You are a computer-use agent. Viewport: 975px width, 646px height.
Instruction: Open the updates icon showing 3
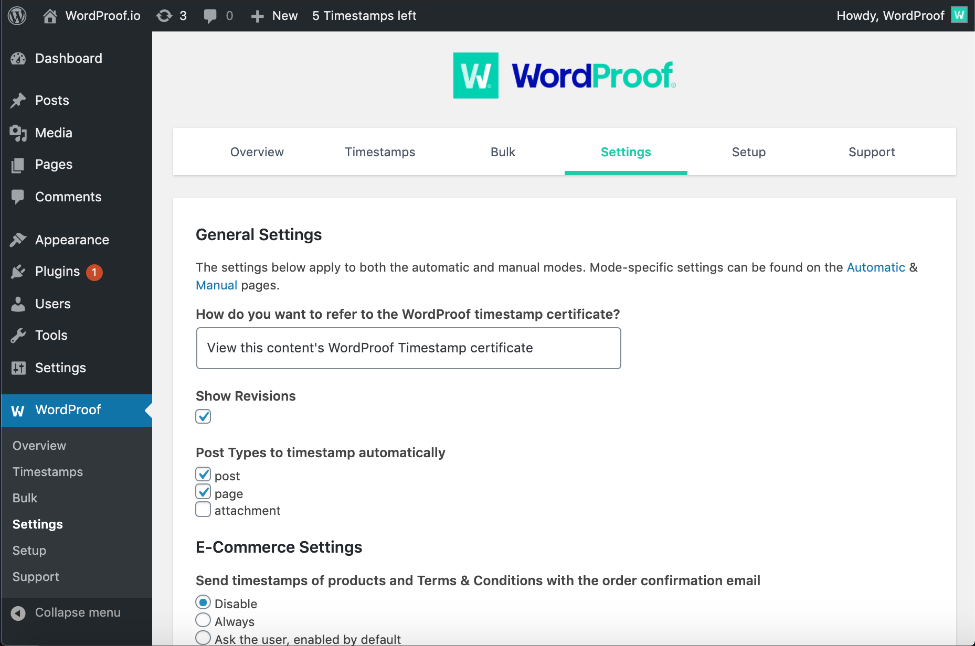pyautogui.click(x=164, y=16)
